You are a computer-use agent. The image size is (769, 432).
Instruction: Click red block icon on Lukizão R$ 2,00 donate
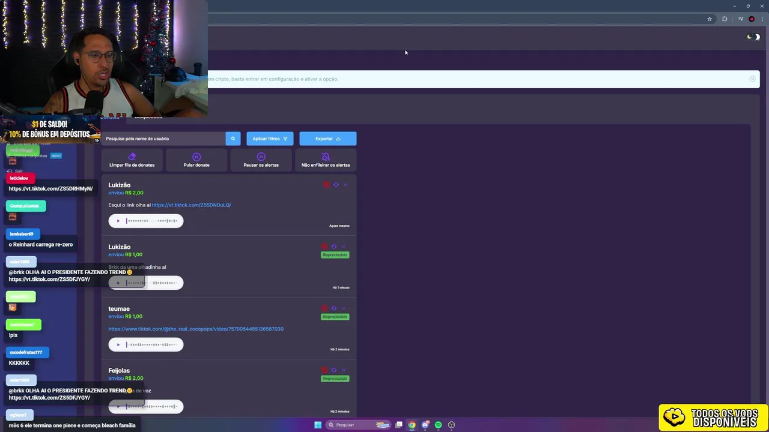click(x=326, y=185)
